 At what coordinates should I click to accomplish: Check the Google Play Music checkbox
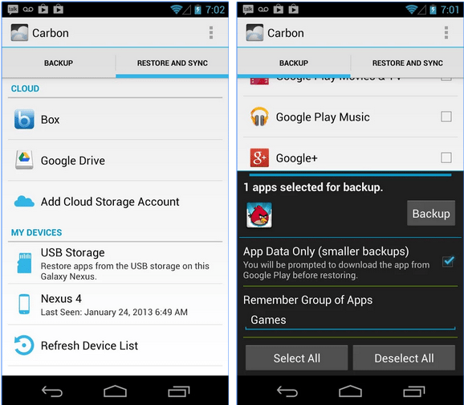[x=446, y=117]
